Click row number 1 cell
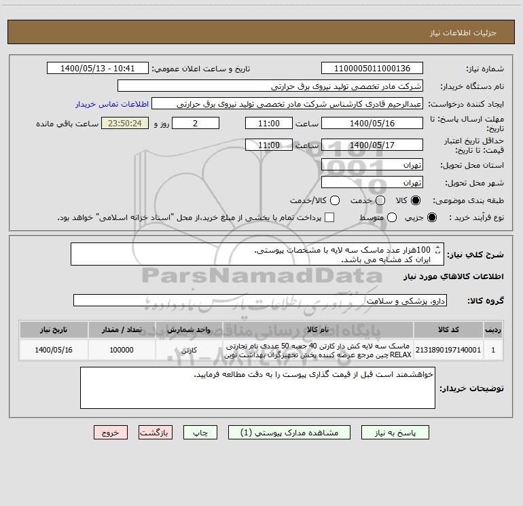 (493, 350)
